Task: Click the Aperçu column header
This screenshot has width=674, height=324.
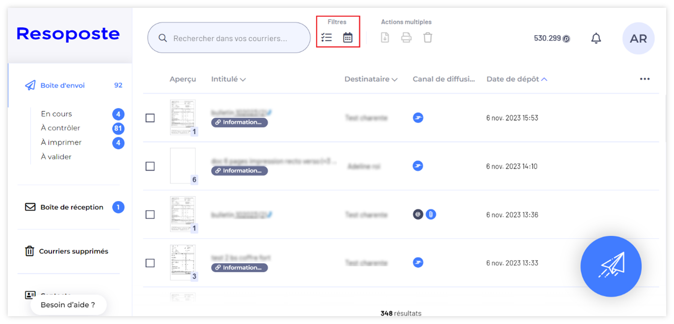Action: [x=182, y=79]
